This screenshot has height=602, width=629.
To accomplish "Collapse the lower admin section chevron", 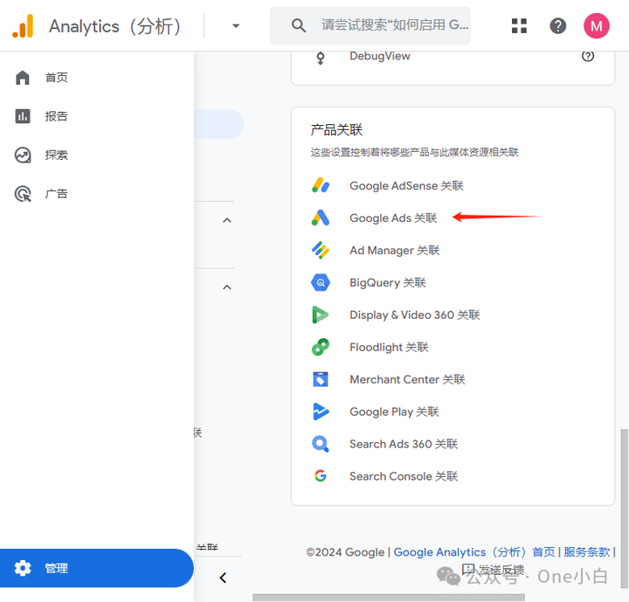I will (x=227, y=287).
